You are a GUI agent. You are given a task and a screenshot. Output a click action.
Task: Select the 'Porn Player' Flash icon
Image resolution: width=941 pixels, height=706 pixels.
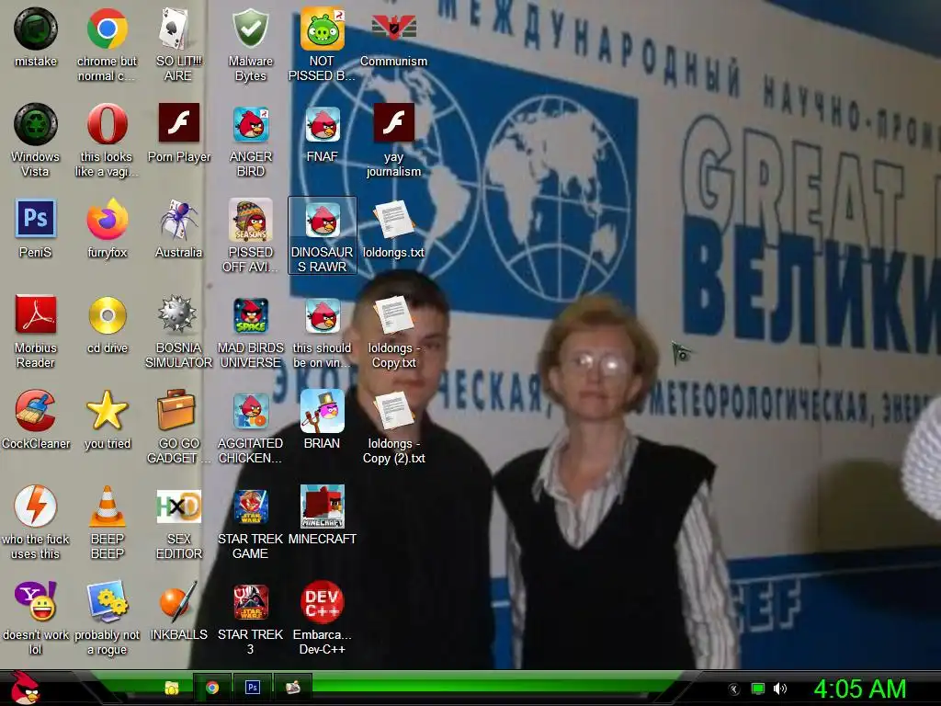pos(178,123)
